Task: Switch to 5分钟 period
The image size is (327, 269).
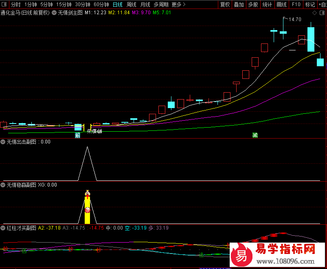Action: (46, 4)
